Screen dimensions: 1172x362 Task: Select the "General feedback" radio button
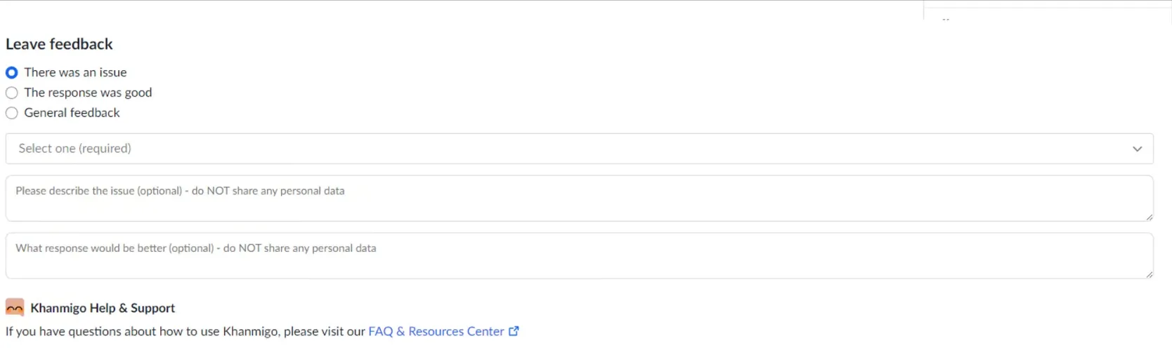tap(12, 113)
